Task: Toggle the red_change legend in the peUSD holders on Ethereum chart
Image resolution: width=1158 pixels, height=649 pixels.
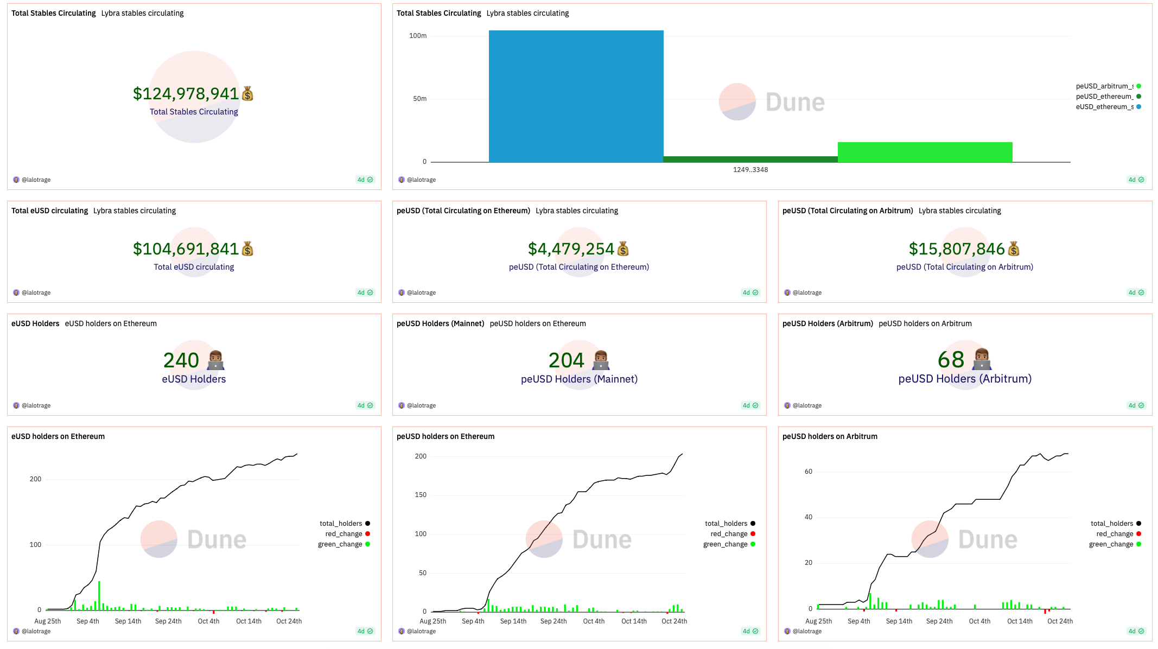Action: (729, 534)
